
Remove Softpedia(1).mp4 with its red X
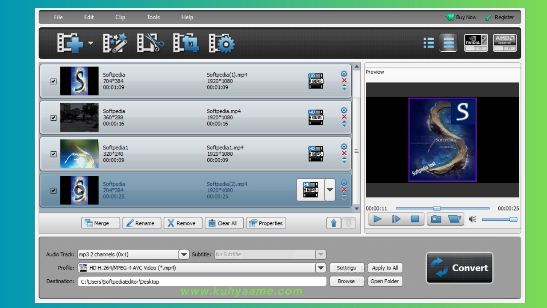[x=344, y=80]
